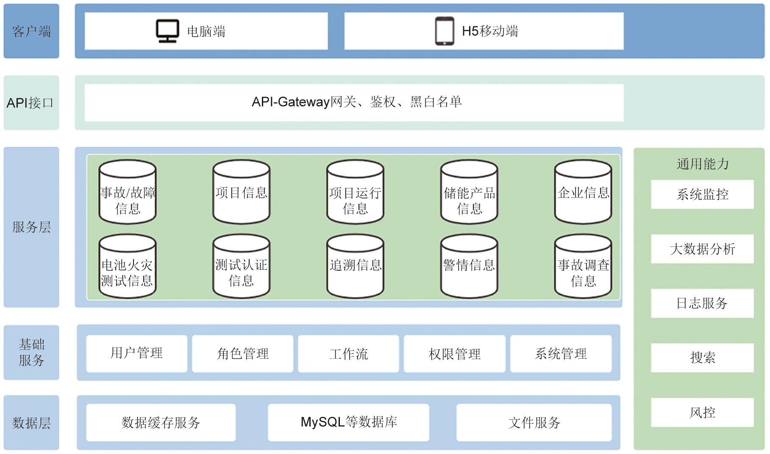The width and height of the screenshot is (770, 454).
Task: Click the 用户管理 box
Action: coord(136,354)
